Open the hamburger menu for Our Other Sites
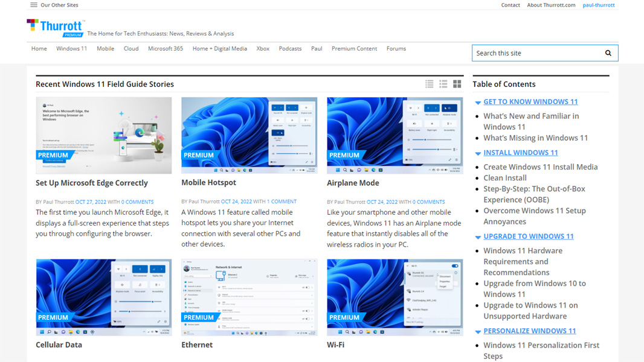Image resolution: width=644 pixels, height=362 pixels. click(34, 5)
